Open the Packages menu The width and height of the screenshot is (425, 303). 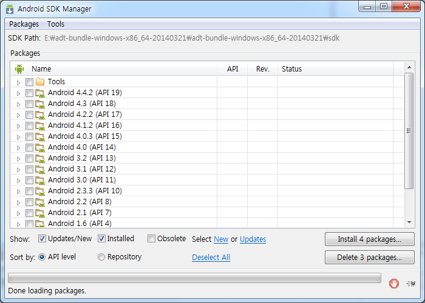click(24, 24)
